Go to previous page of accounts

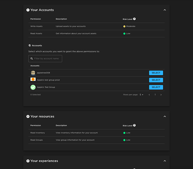click(x=149, y=95)
